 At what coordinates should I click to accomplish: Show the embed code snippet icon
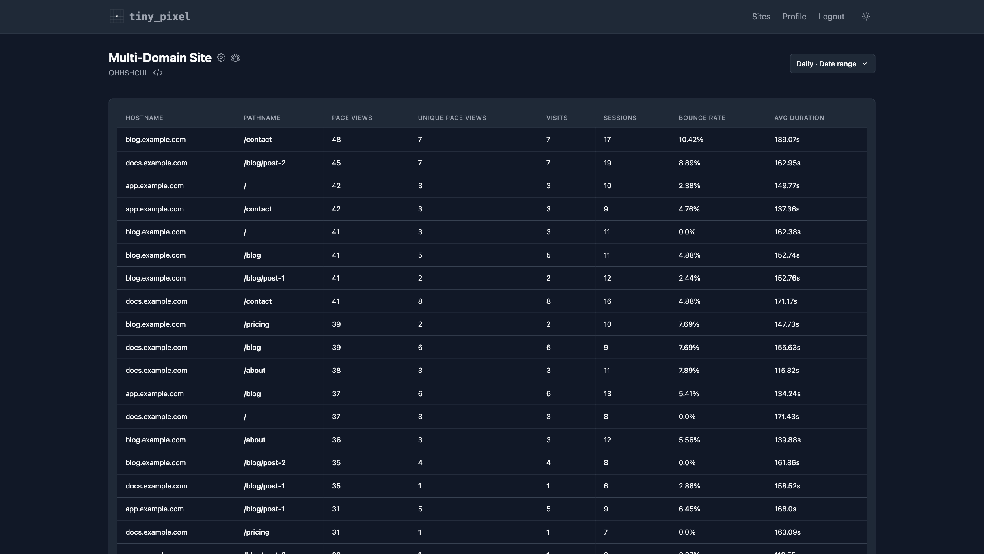click(158, 73)
